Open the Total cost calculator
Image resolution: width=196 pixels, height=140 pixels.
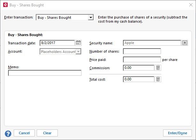pyautogui.click(x=158, y=79)
